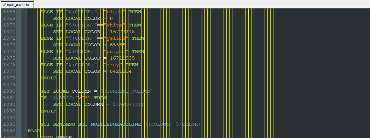Click line number 1875 in the margin

point(9,58)
